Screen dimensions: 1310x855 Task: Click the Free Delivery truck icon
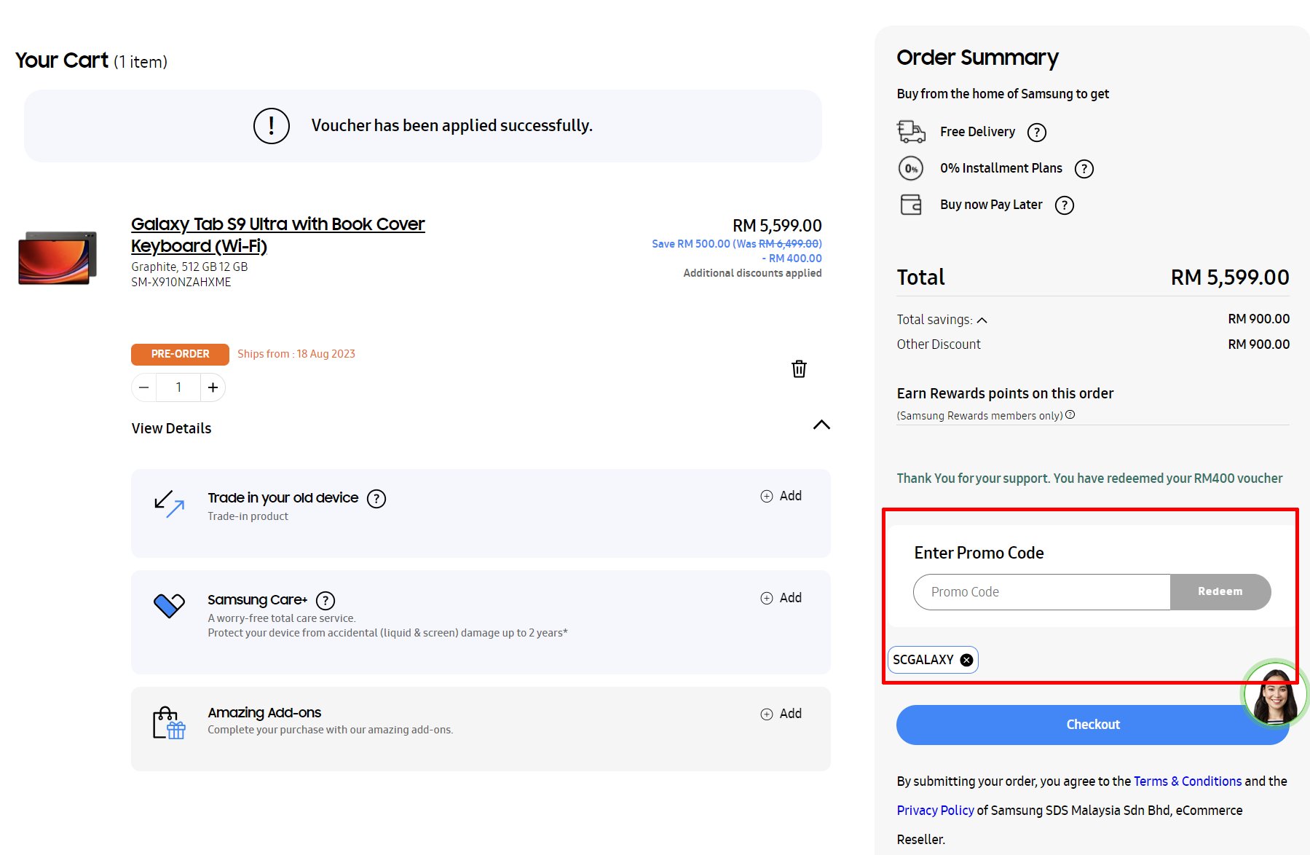[911, 132]
